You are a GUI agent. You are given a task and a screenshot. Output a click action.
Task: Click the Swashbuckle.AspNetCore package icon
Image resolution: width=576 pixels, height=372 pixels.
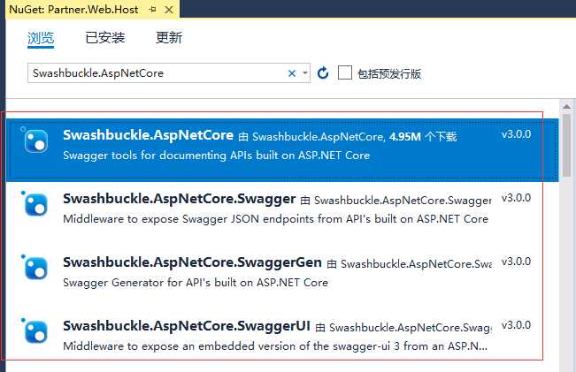(36, 140)
